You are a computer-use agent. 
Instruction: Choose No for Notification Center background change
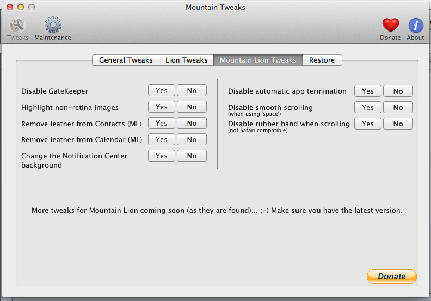click(x=192, y=156)
